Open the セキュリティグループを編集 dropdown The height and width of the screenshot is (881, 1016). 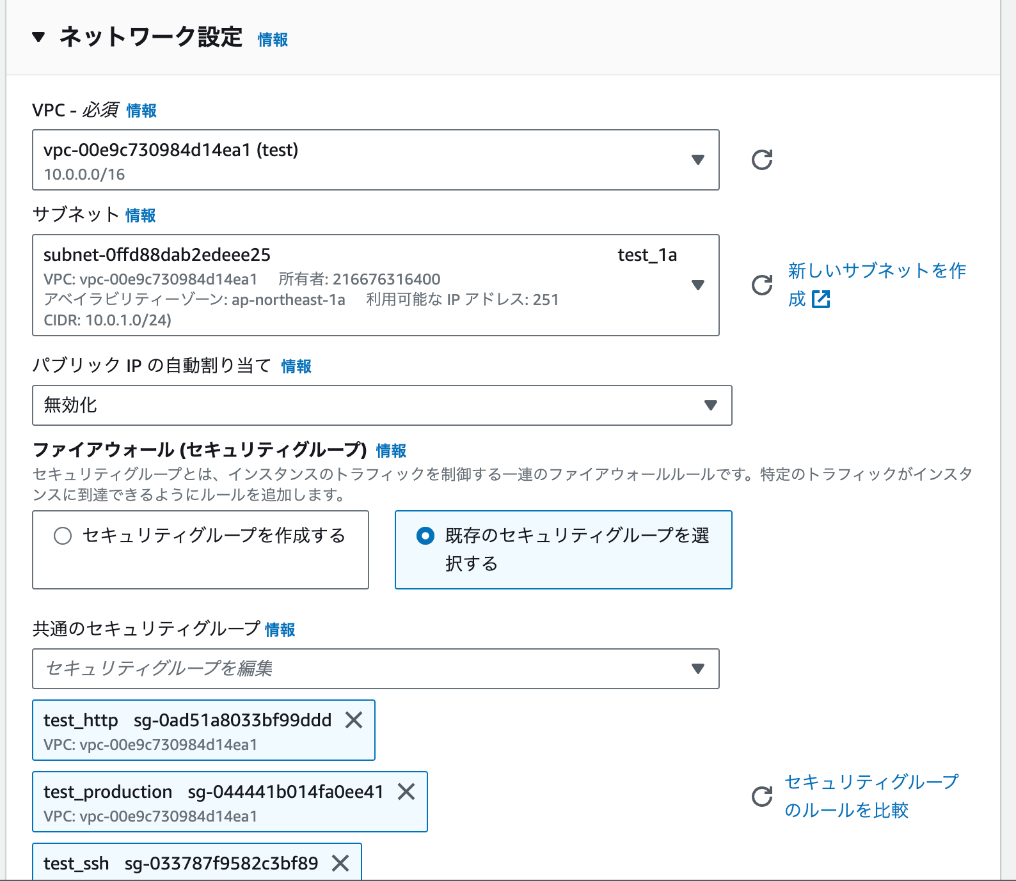tap(376, 669)
